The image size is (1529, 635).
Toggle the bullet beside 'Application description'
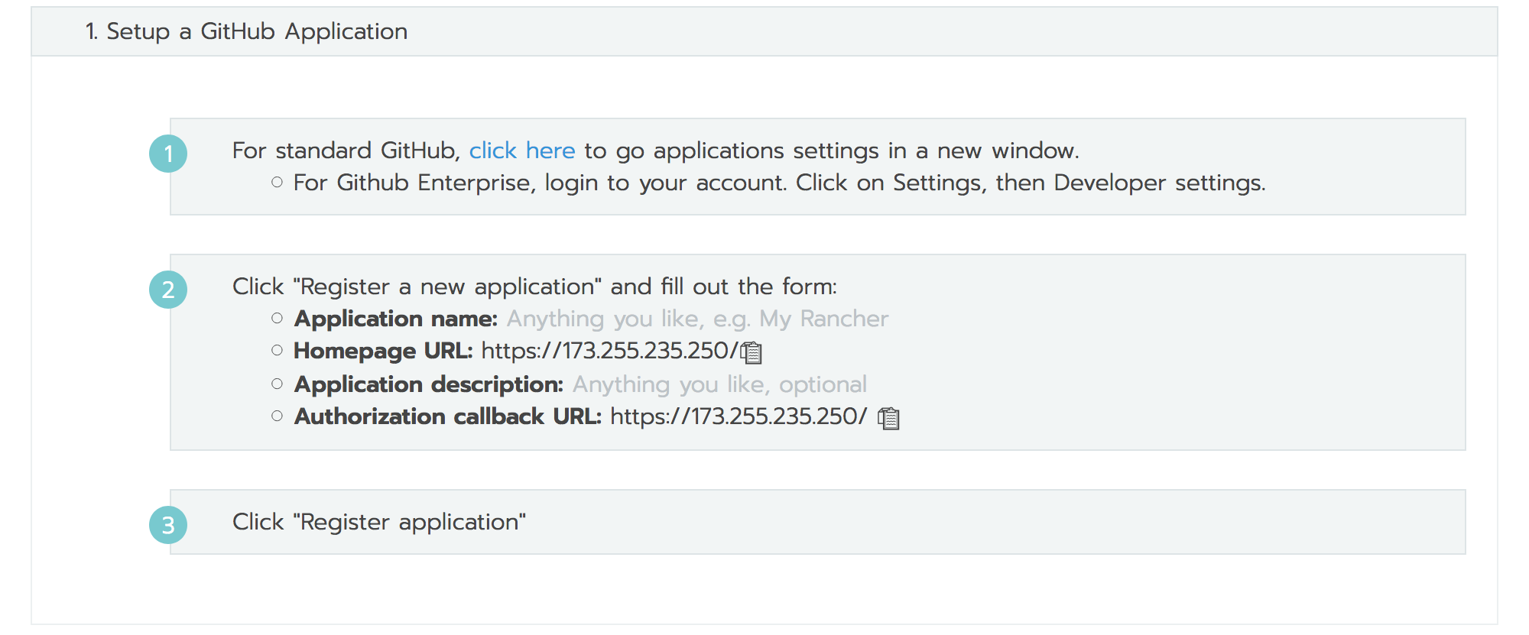277,384
